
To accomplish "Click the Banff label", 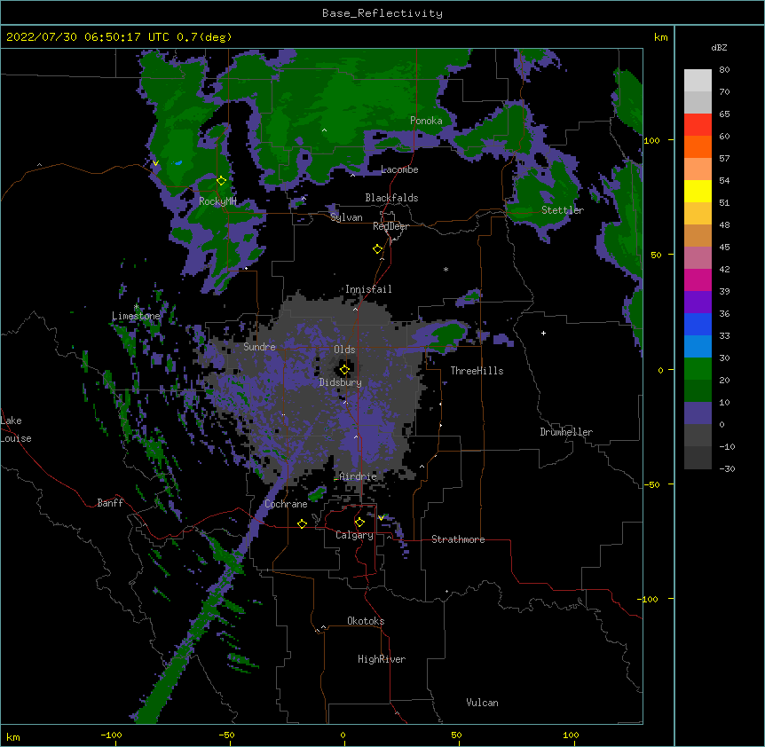I will pyautogui.click(x=110, y=503).
